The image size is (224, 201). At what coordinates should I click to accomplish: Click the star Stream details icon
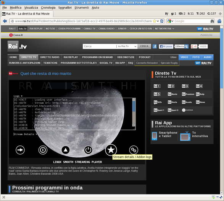[111, 150]
